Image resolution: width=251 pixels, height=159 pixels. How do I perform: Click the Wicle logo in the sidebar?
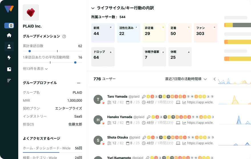pos(9,9)
